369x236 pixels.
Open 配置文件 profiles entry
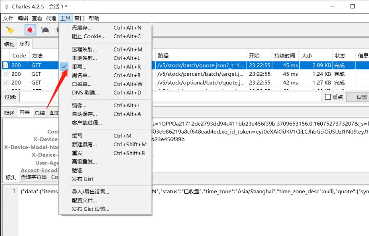[105, 200]
